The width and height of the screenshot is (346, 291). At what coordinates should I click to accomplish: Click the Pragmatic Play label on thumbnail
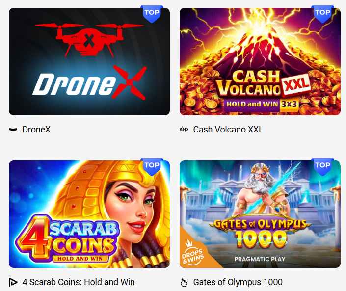point(260,259)
